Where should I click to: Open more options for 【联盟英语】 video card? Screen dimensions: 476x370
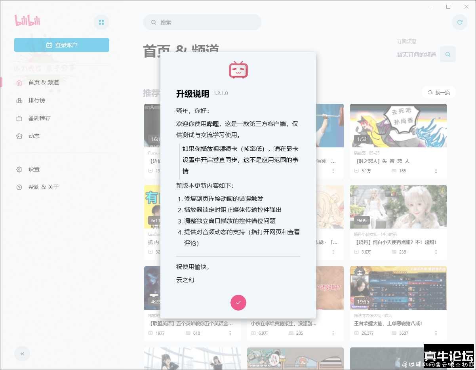tap(230, 333)
